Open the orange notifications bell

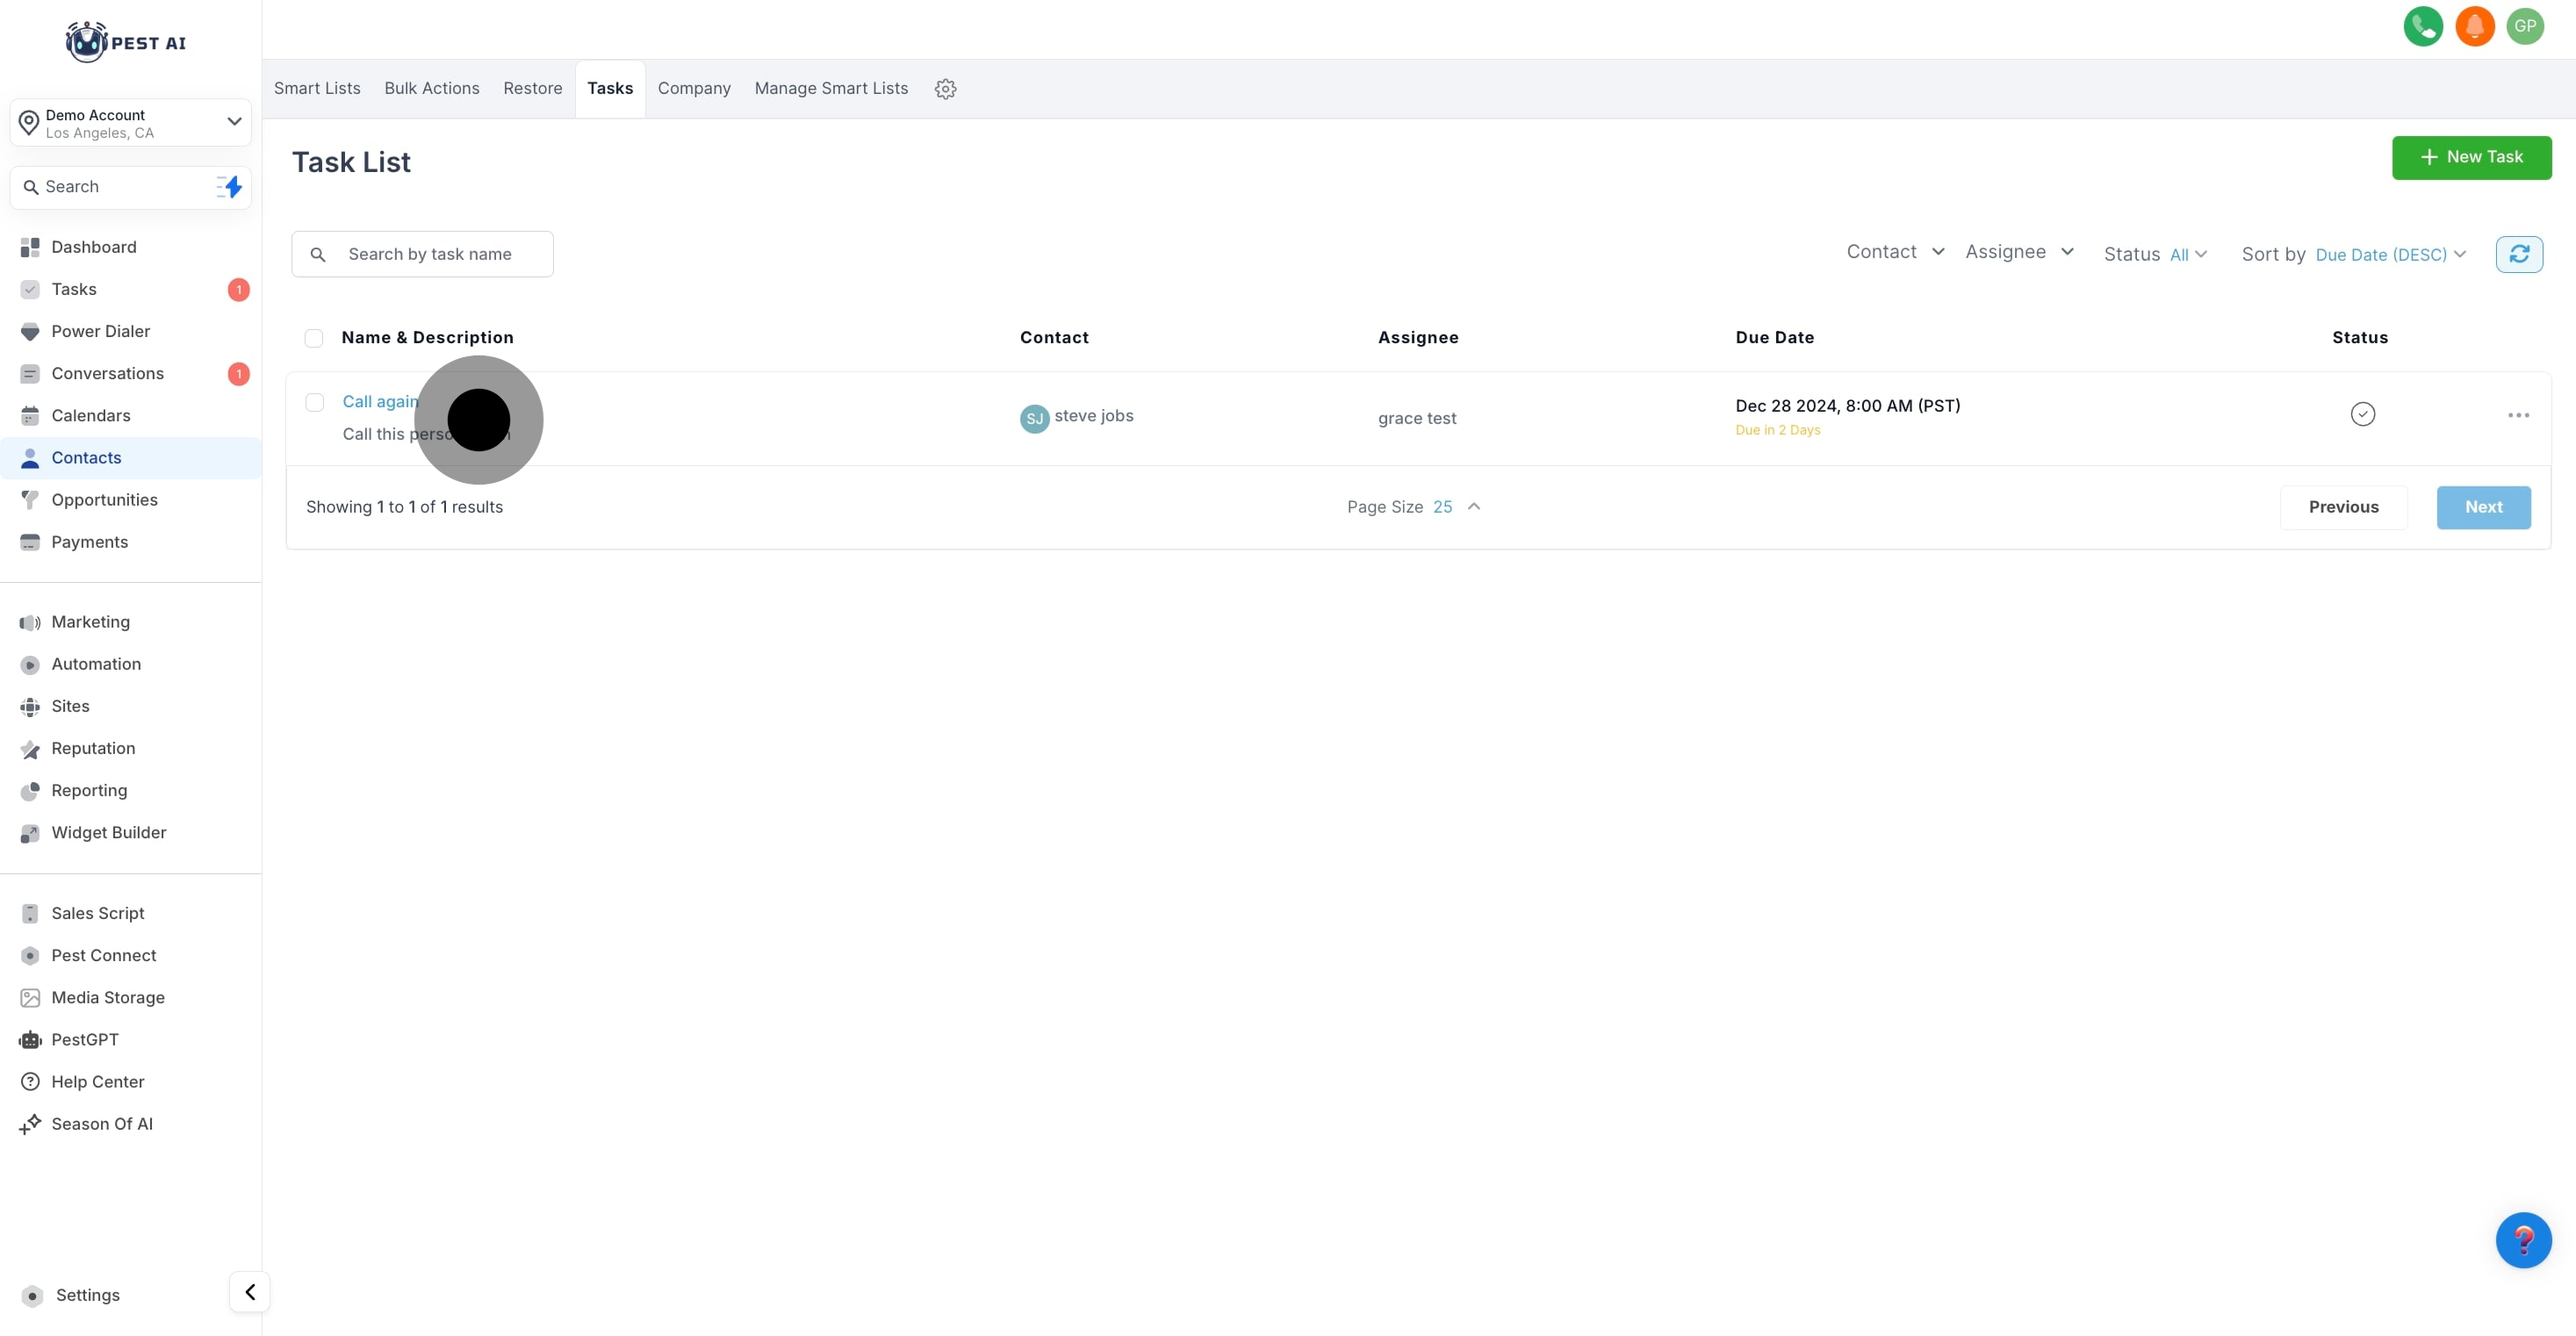coord(2474,27)
